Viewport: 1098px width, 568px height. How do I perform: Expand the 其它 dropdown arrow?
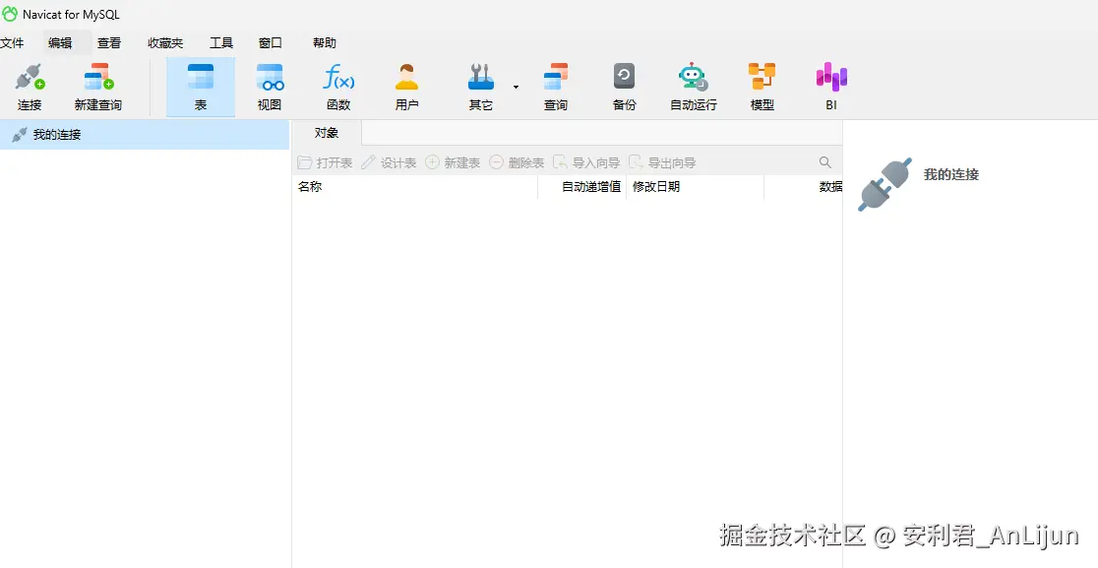517,88
